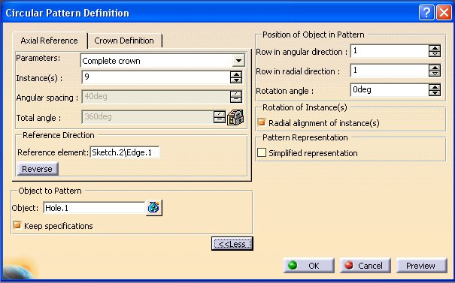Click the Angular spacing stepper
Image resolution: width=455 pixels, height=283 pixels.
click(236, 97)
